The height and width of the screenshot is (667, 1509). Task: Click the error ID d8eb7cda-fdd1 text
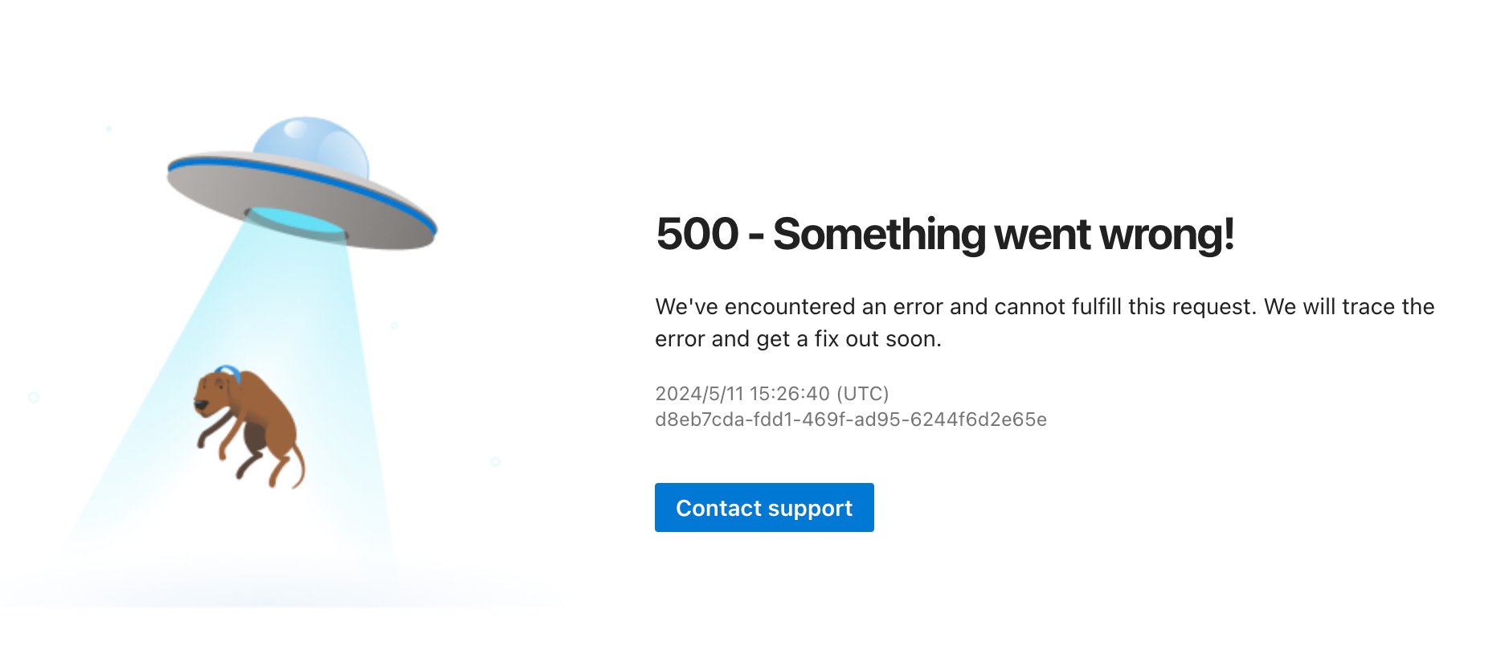point(851,419)
